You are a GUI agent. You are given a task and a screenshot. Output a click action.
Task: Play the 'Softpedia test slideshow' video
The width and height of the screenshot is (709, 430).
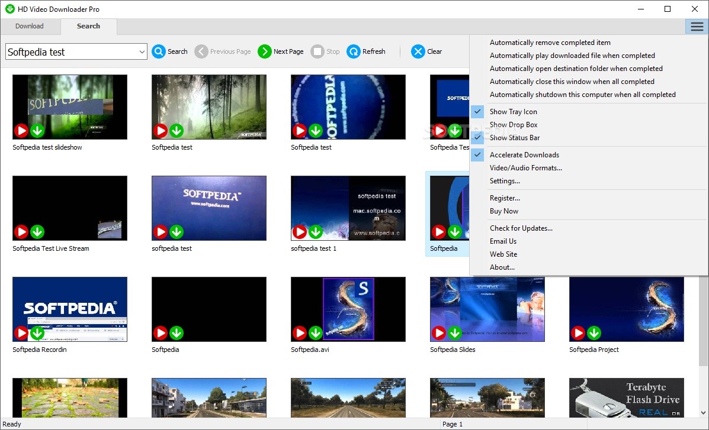[21, 131]
